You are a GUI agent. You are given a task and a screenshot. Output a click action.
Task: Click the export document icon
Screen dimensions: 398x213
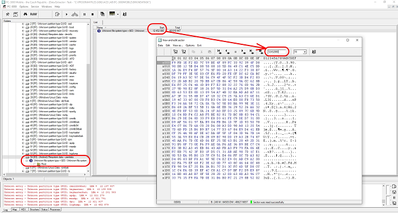(x=57, y=14)
